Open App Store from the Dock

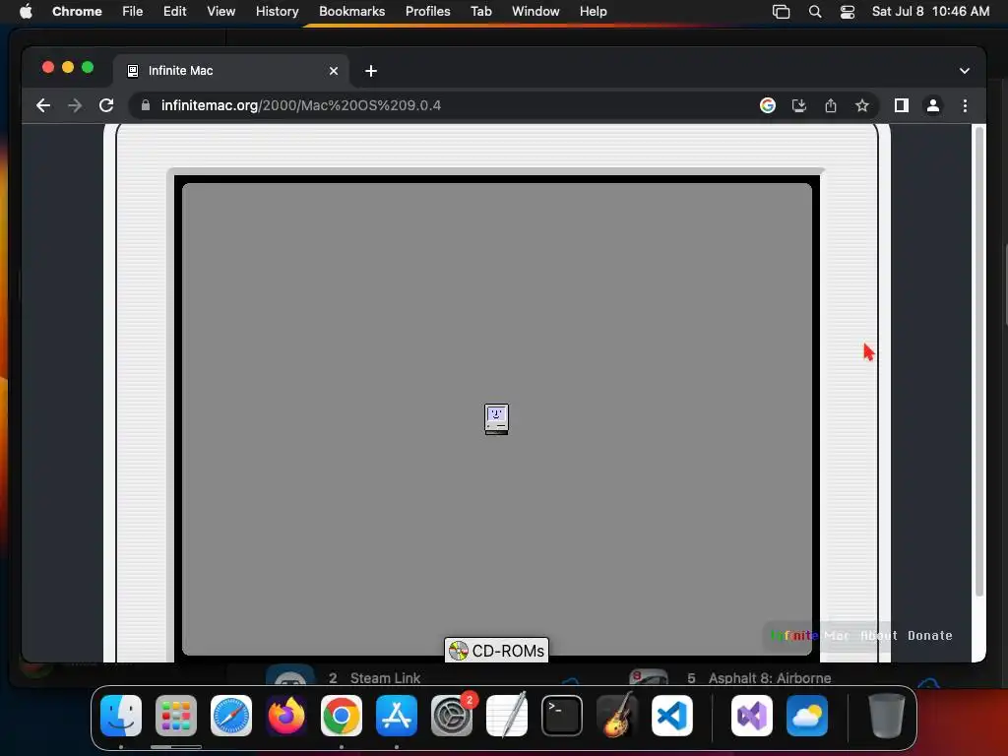[397, 716]
